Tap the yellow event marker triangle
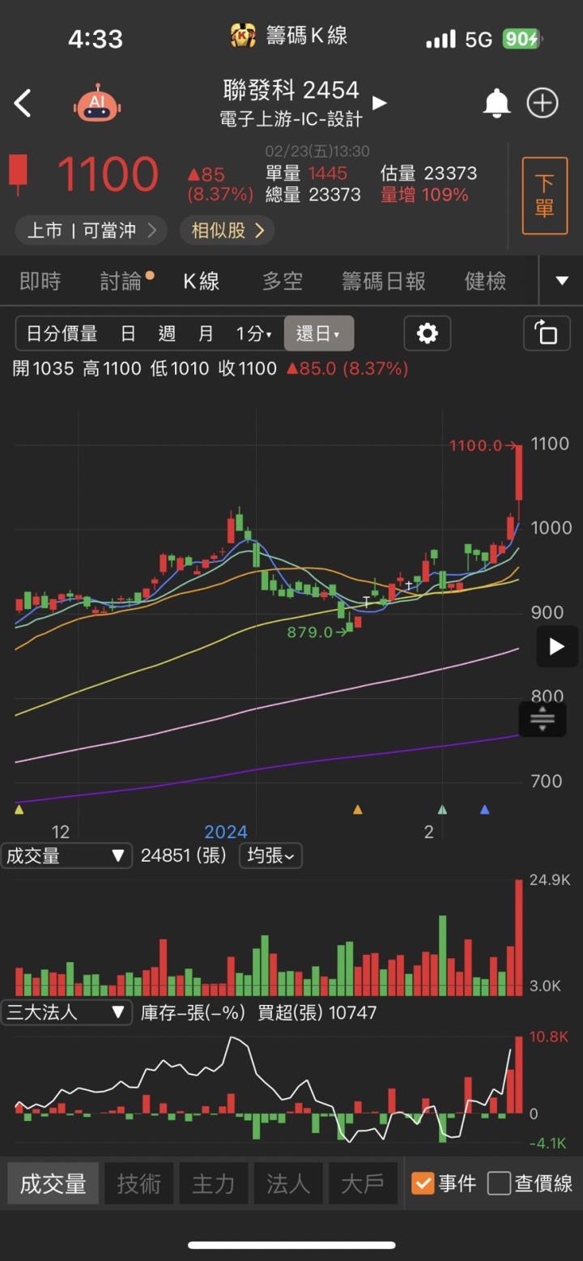583x1261 pixels. click(19, 809)
